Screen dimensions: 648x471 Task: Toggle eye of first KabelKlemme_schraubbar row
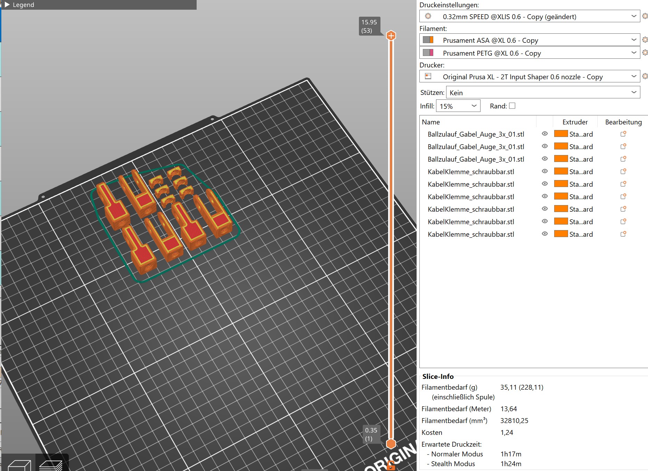545,171
